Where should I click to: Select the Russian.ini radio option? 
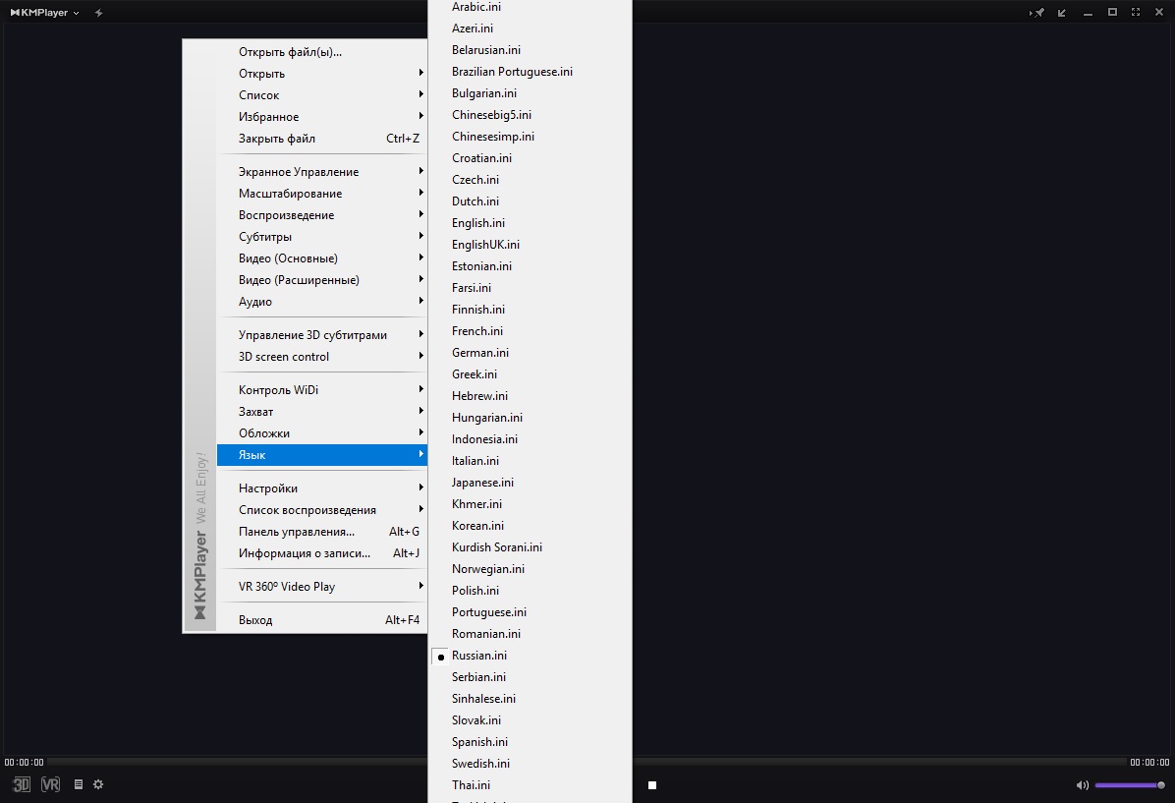pos(478,656)
